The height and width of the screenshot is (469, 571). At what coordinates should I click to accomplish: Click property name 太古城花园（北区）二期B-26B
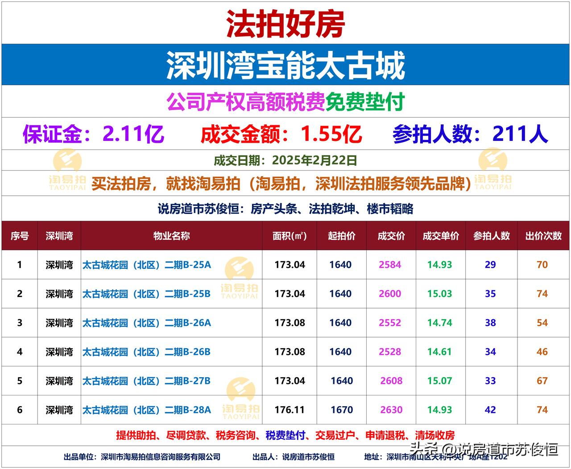(147, 352)
